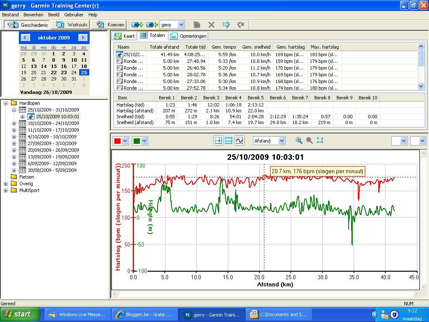Open the Workouts view
The width and height of the screenshot is (429, 322).
pyautogui.click(x=72, y=25)
